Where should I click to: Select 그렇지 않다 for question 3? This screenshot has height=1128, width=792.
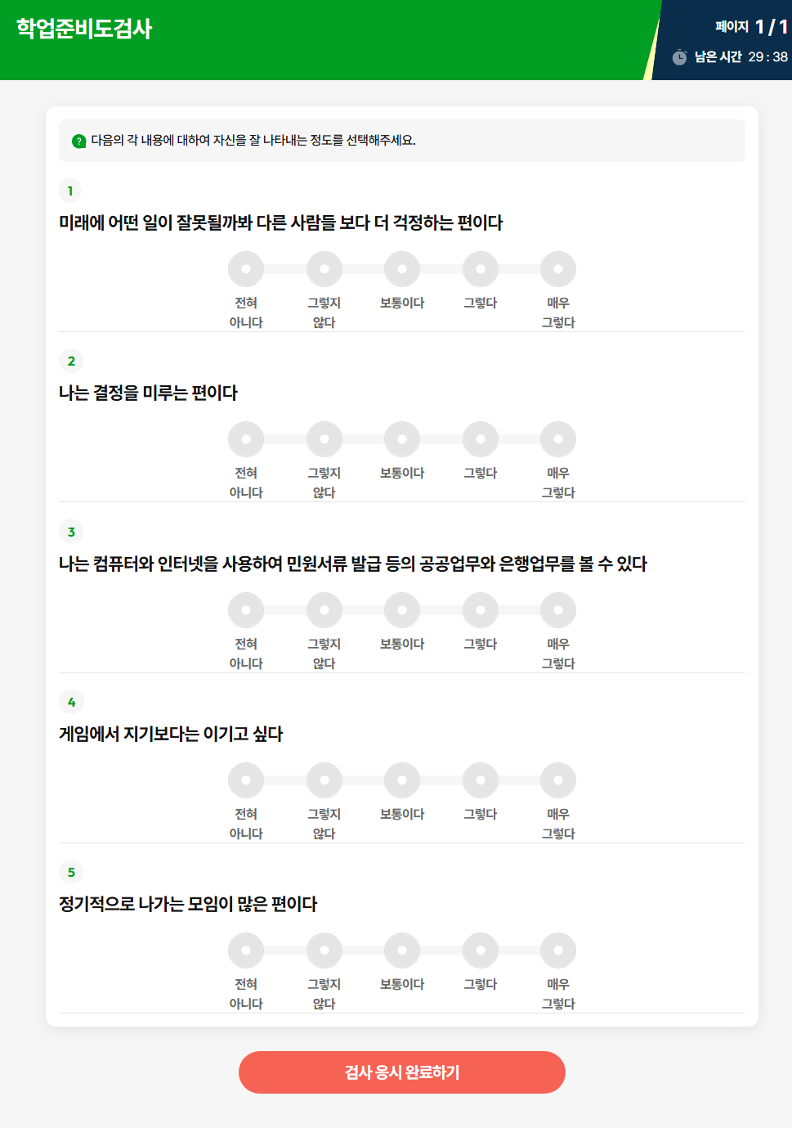(x=324, y=609)
